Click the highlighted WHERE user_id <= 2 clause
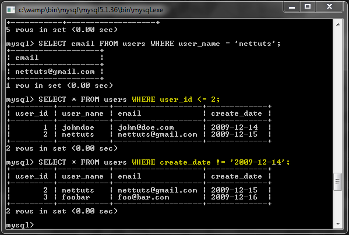The width and height of the screenshot is (349, 235). (176, 99)
